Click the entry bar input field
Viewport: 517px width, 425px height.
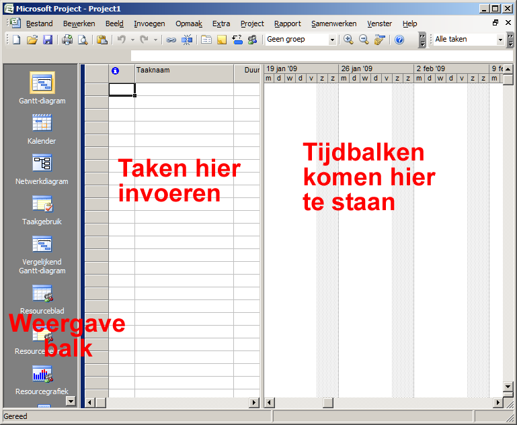322,56
